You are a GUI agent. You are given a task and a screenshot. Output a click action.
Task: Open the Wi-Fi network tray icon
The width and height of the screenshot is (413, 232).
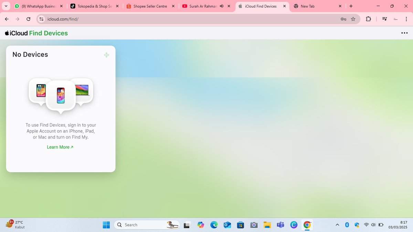[x=366, y=225]
